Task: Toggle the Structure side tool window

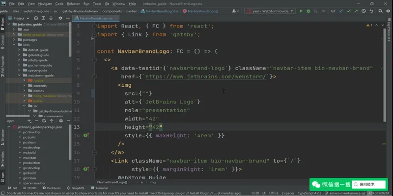Action: click(x=3, y=137)
